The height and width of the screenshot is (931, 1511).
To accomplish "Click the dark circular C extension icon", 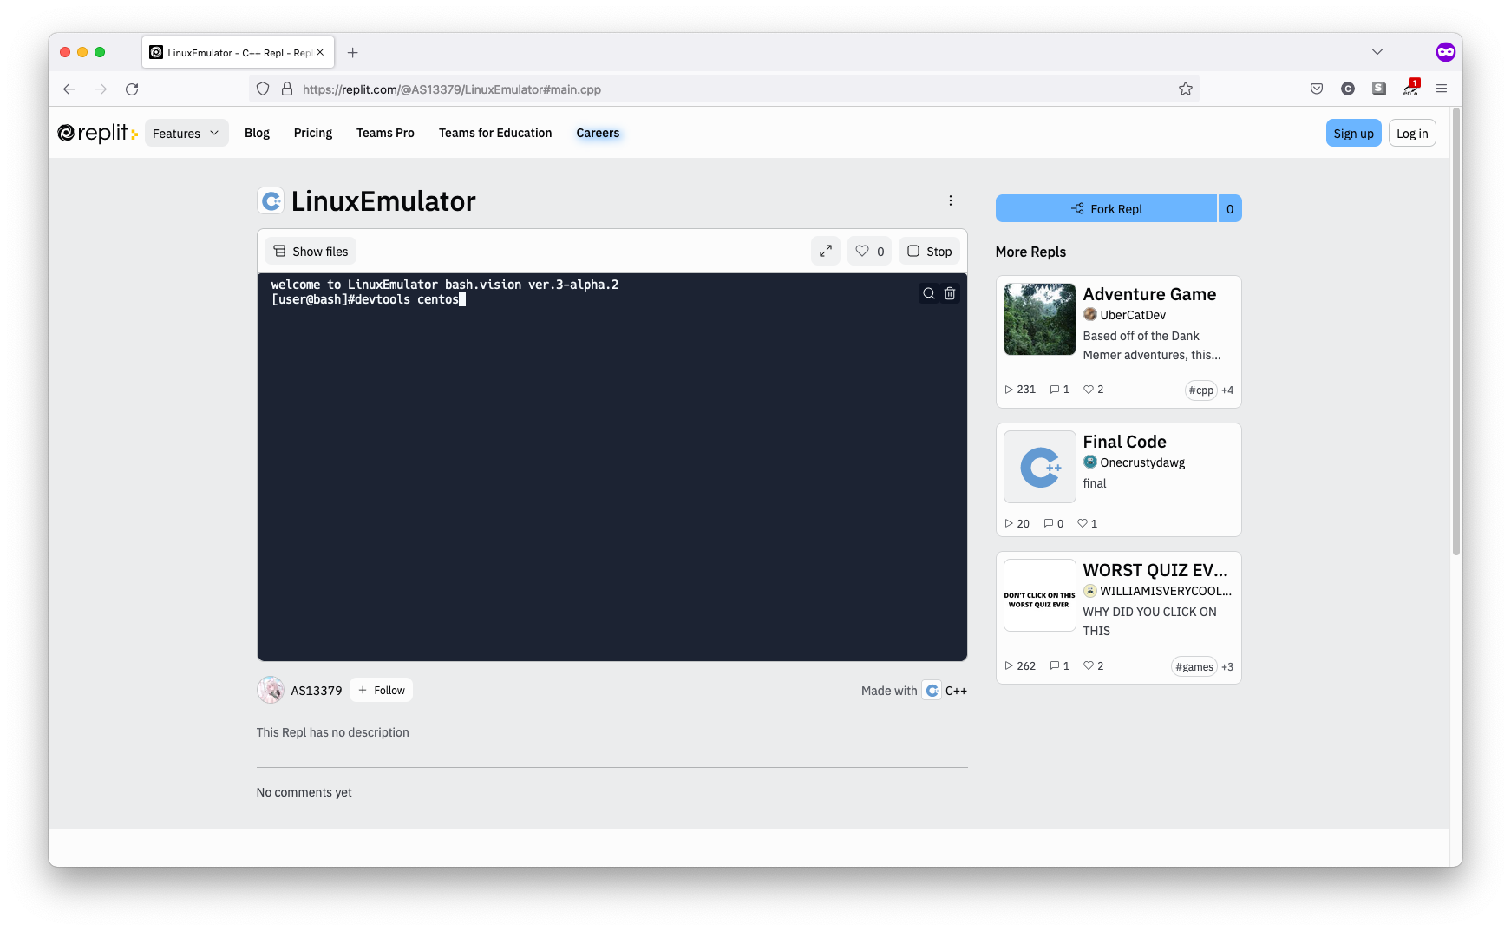I will (x=1348, y=89).
